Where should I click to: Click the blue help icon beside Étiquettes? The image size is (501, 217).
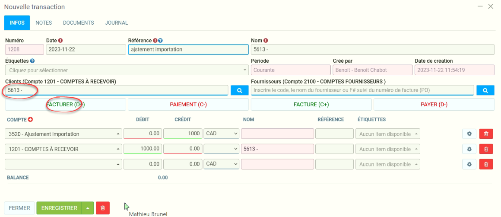(x=32, y=61)
